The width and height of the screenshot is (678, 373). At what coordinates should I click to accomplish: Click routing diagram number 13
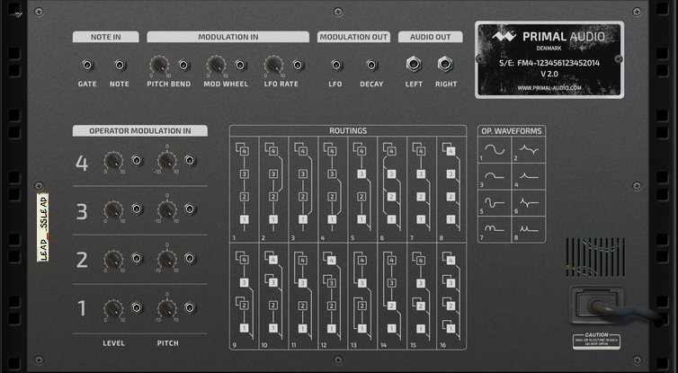pyautogui.click(x=362, y=296)
